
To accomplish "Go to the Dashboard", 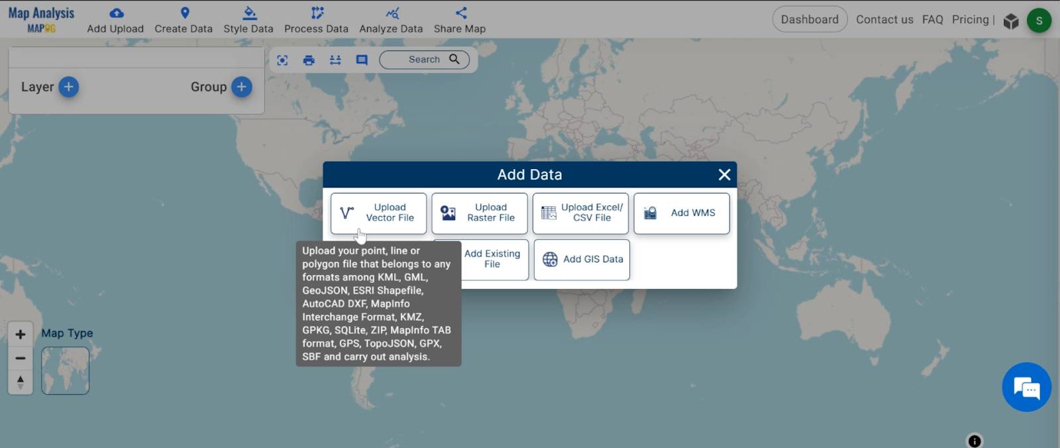I will click(810, 19).
